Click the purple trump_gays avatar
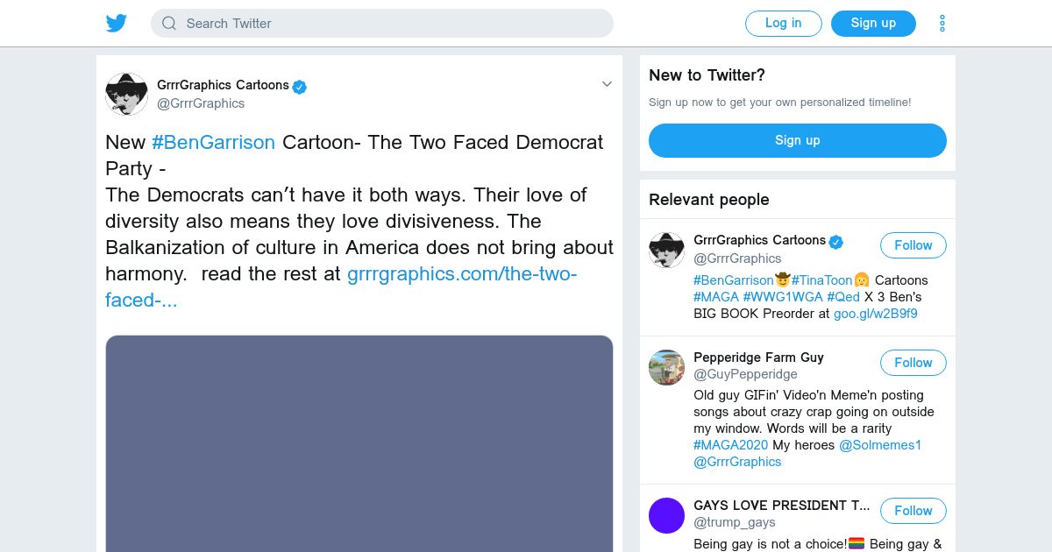The image size is (1052, 552). pyautogui.click(x=666, y=515)
